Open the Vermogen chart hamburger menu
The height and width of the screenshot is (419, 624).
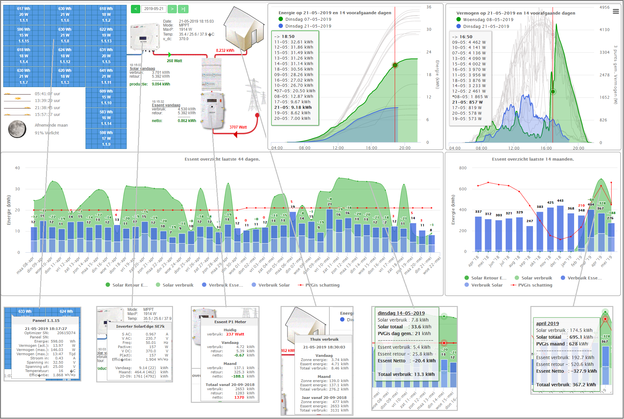coord(616,12)
